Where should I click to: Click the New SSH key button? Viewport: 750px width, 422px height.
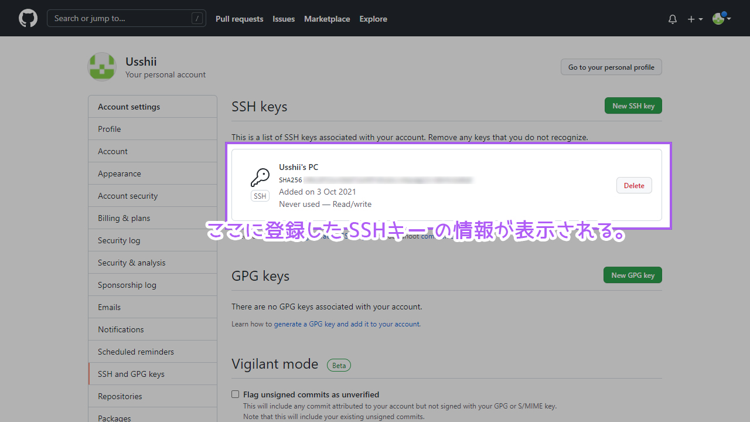click(x=633, y=105)
